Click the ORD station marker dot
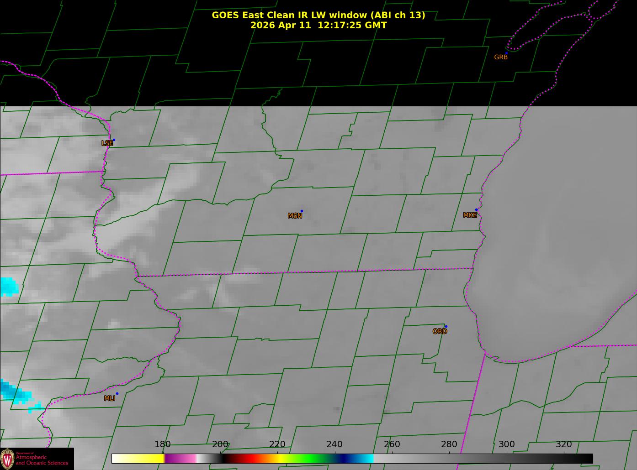Screen dimensions: 637x470 (446, 327)
